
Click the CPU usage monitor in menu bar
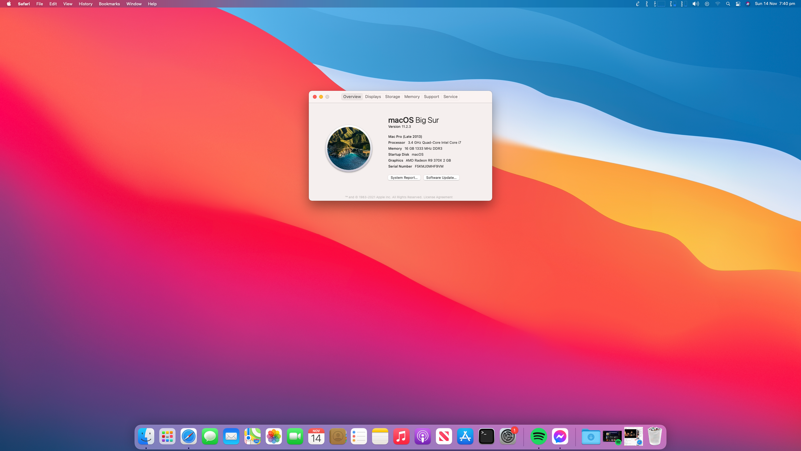tap(659, 4)
